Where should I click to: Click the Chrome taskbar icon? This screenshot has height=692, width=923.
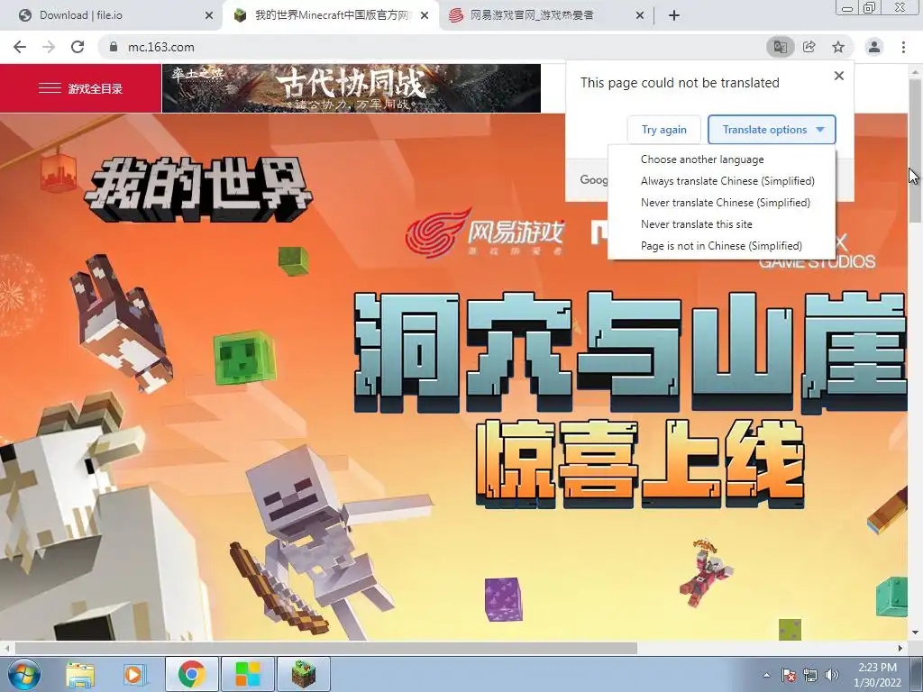click(x=192, y=674)
